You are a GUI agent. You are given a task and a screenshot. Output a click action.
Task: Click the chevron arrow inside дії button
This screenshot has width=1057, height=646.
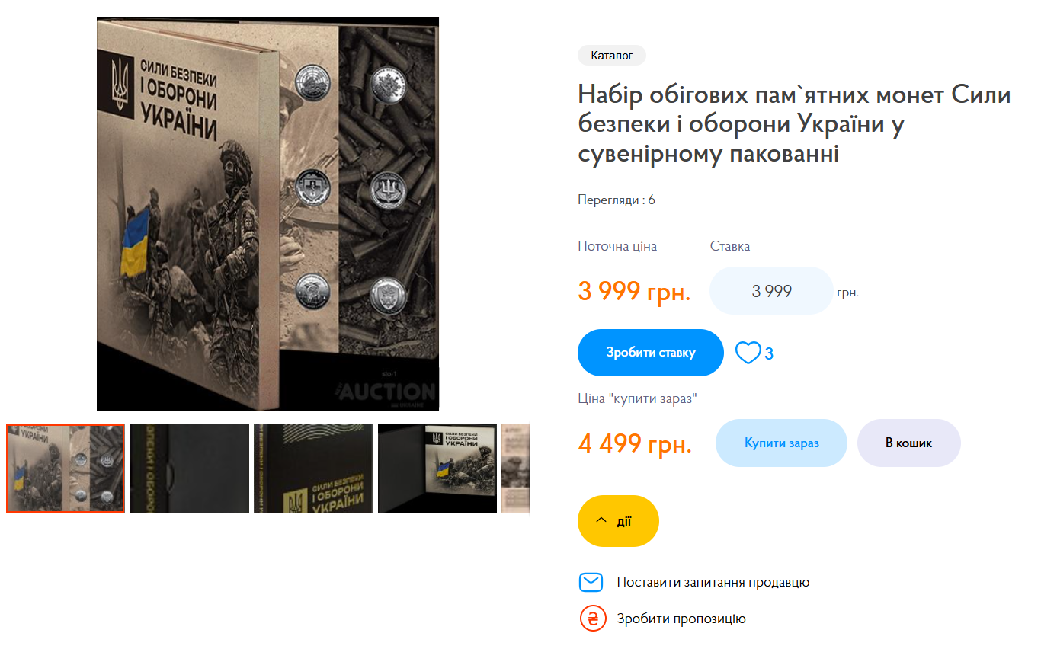click(x=601, y=520)
